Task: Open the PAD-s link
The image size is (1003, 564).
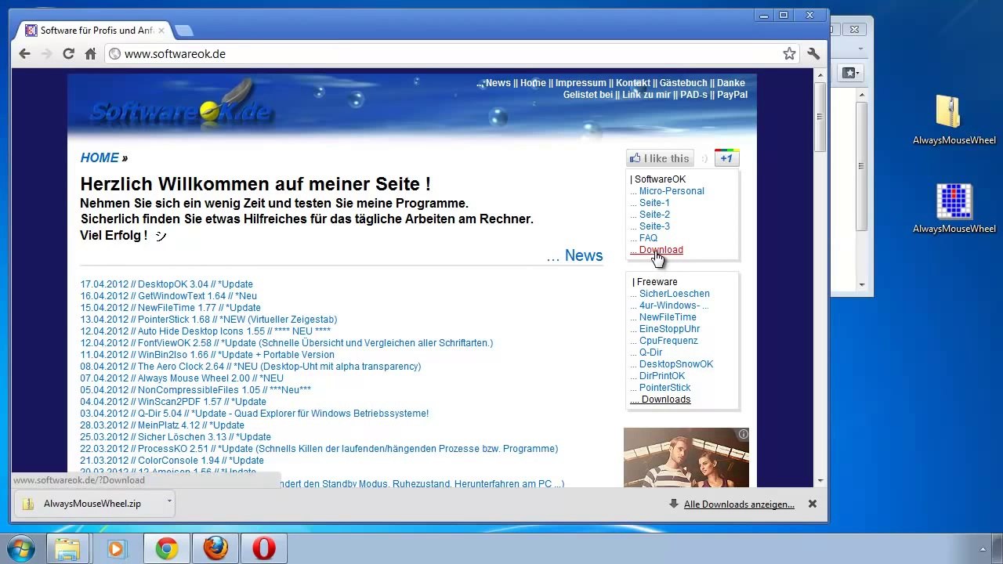Action: 693,95
